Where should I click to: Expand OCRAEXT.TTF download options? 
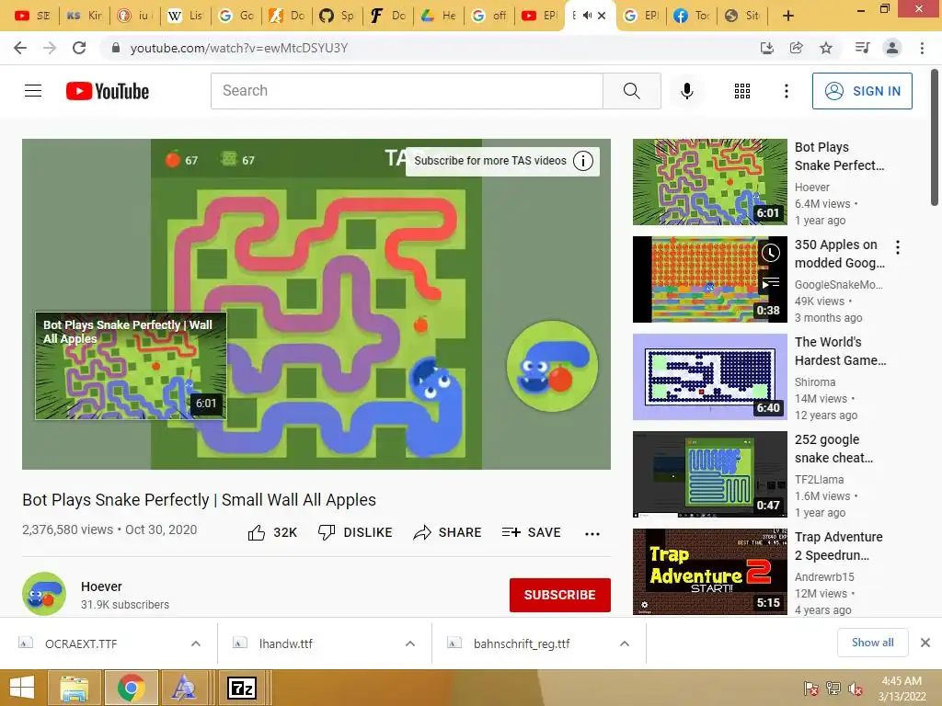point(196,643)
